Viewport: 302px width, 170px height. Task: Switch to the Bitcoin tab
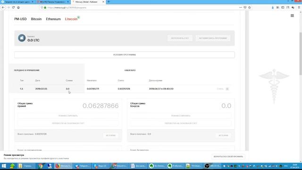(36, 19)
